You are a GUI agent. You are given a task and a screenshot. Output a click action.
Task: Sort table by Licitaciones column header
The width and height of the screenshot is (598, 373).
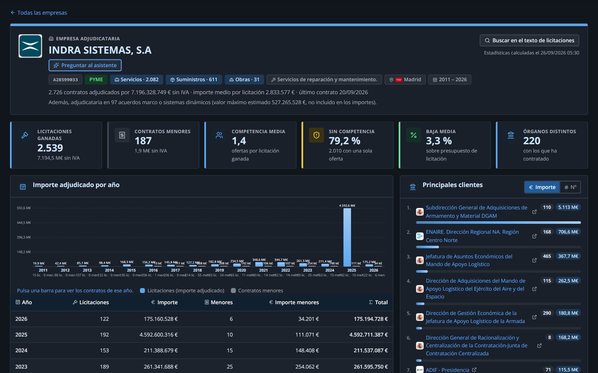tap(91, 302)
